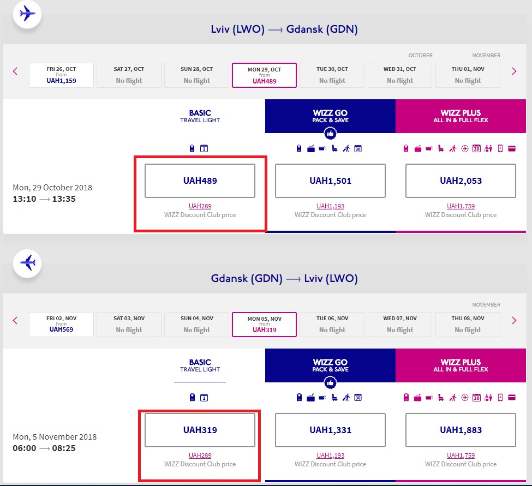Select the Fri 02, Nov date tab
This screenshot has width=532, height=486.
click(61, 325)
